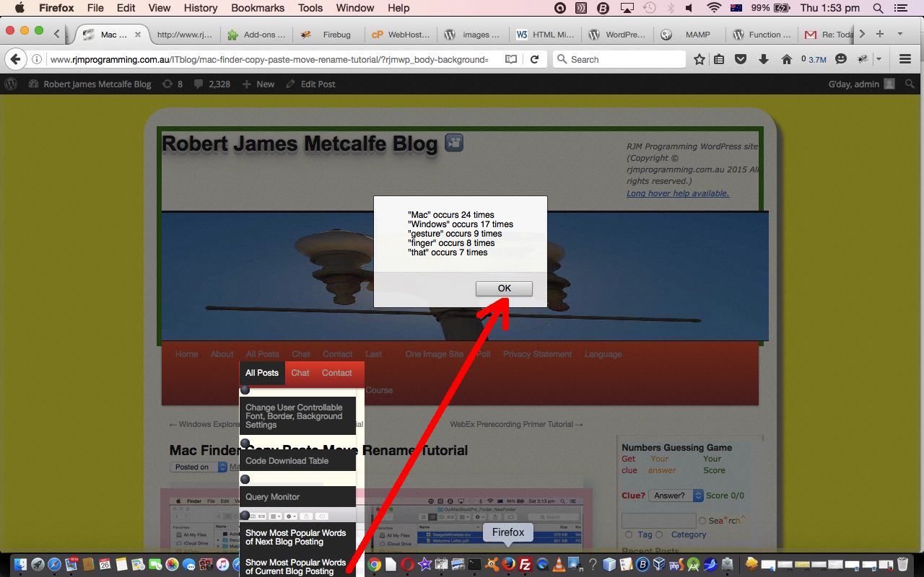The width and height of the screenshot is (924, 577).
Task: Select the Category radio button
Action: (659, 534)
